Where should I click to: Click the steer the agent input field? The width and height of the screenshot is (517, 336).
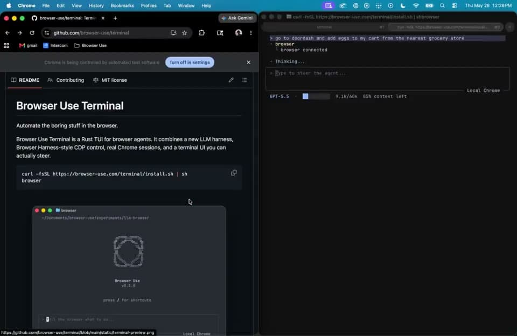pyautogui.click(x=387, y=79)
